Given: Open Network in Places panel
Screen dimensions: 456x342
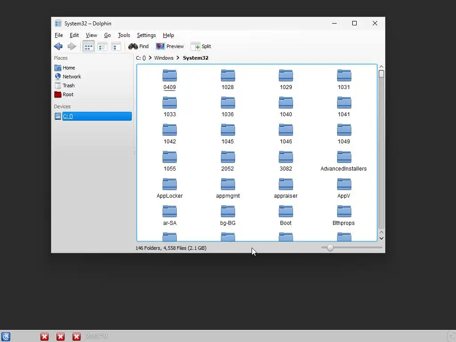Looking at the screenshot, I should tap(68, 77).
